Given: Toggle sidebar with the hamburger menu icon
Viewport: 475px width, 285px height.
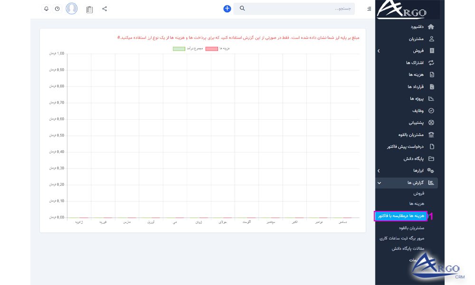Looking at the screenshot, I should tap(369, 9).
